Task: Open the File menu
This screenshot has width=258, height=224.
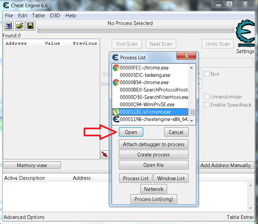Action: [x=9, y=15]
